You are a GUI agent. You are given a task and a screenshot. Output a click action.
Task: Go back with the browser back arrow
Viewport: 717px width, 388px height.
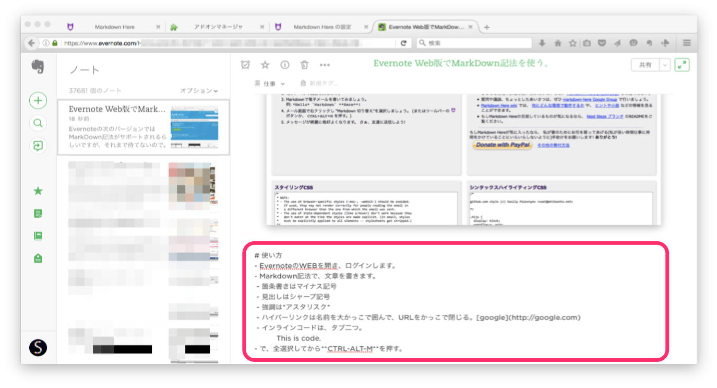point(32,43)
